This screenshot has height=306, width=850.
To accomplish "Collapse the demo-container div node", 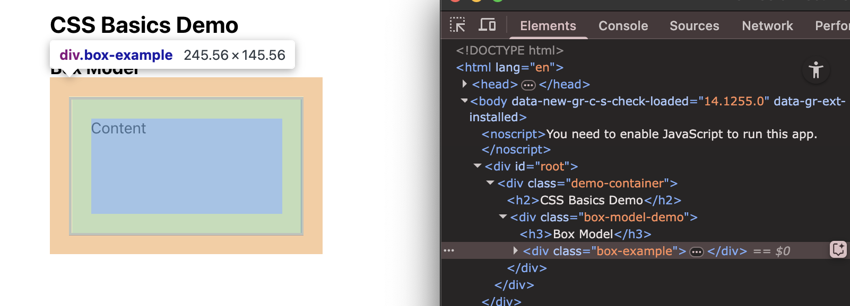I will [x=490, y=183].
